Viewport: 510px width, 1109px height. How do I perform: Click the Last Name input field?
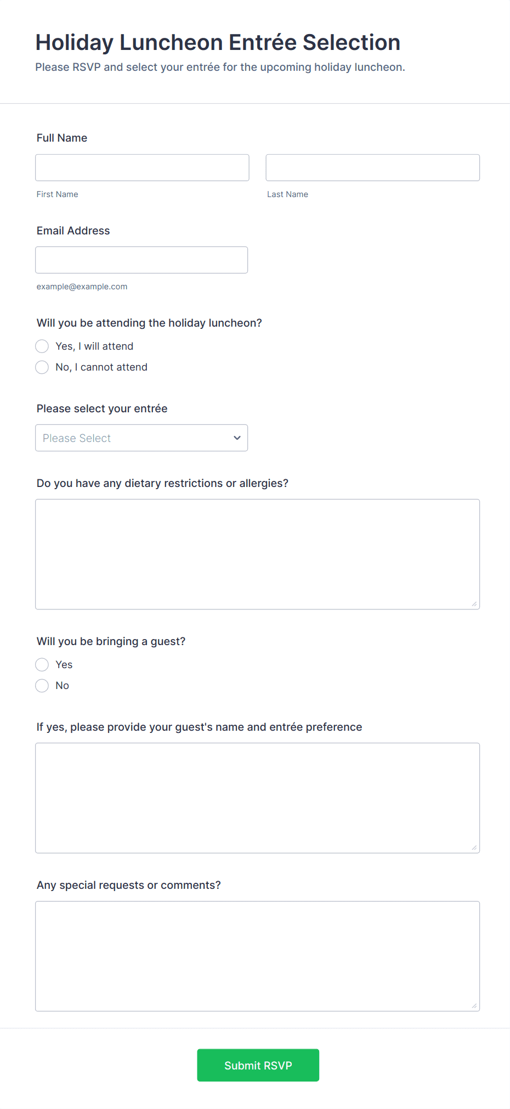[372, 167]
